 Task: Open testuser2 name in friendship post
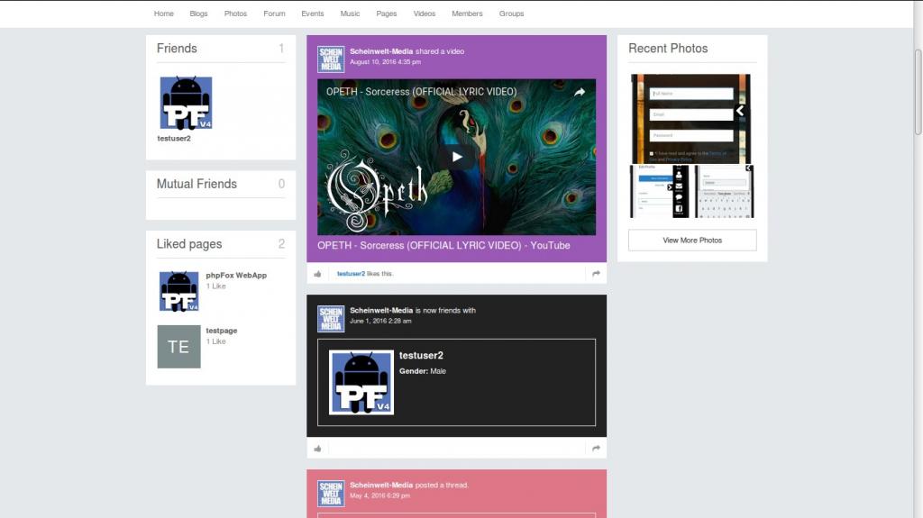421,356
